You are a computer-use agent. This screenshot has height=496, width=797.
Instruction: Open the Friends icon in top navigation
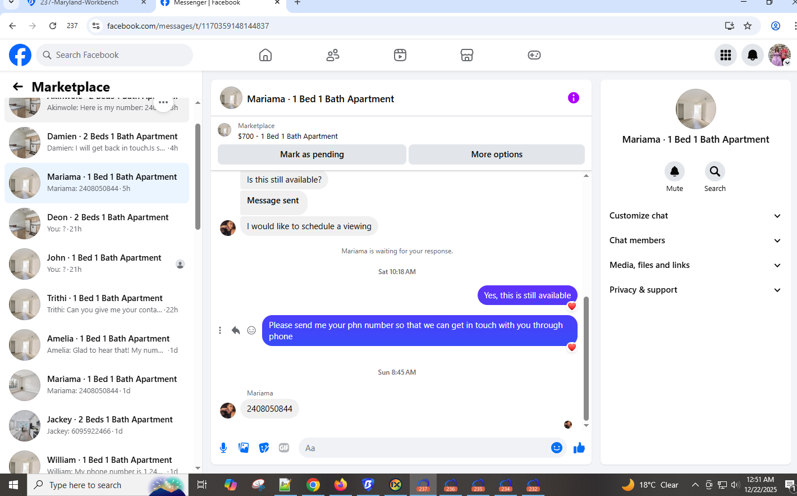333,55
